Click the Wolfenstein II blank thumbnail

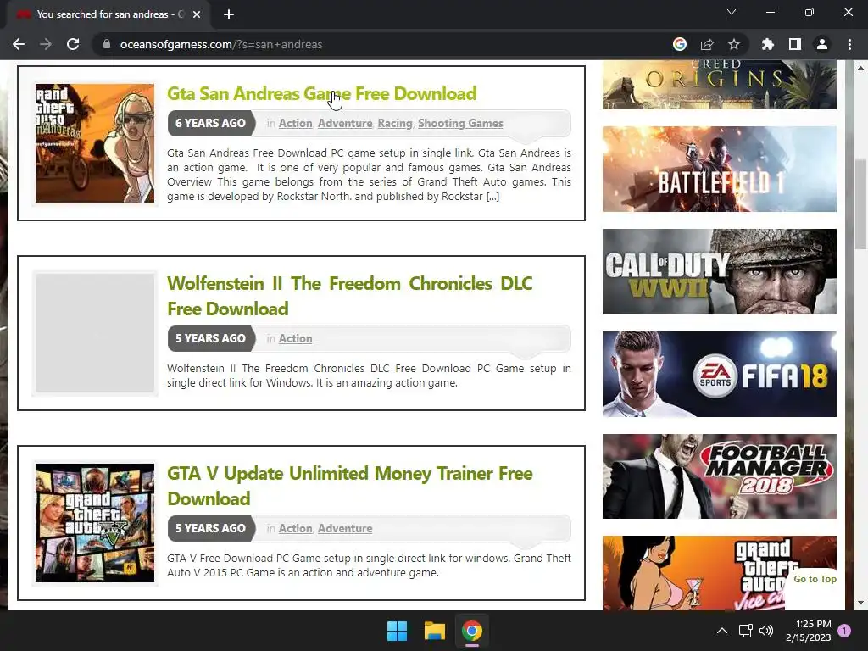[x=95, y=333]
